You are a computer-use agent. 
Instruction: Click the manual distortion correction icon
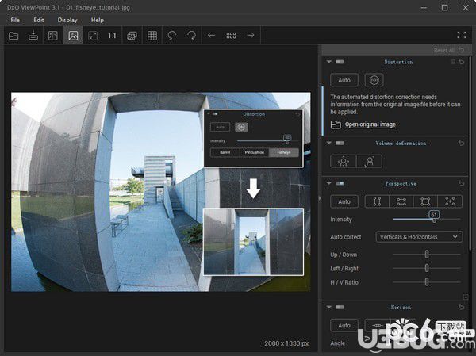click(374, 80)
